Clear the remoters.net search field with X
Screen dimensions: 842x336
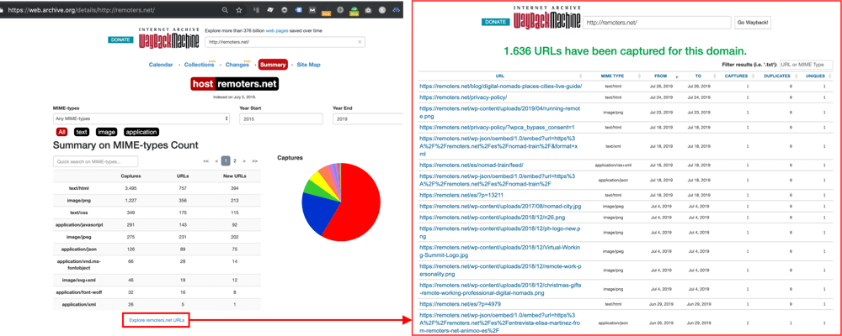360,42
